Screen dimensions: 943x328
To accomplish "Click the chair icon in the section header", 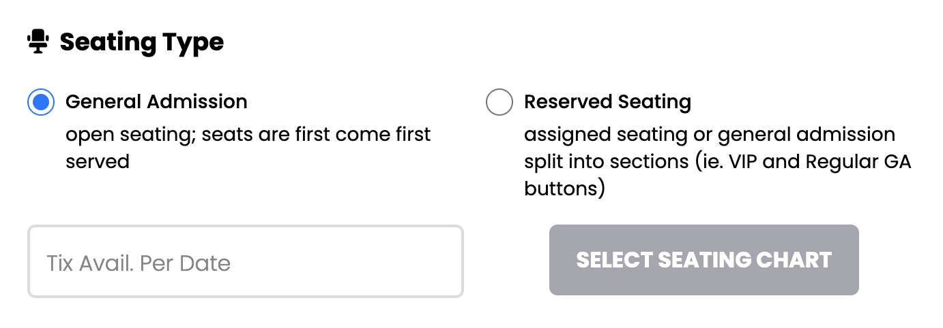I will (x=38, y=42).
